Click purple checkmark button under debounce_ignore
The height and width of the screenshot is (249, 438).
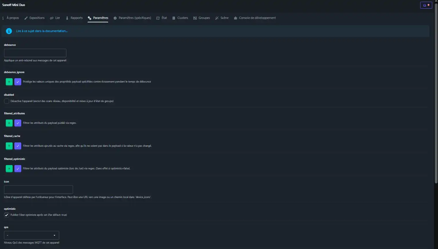[18, 82]
